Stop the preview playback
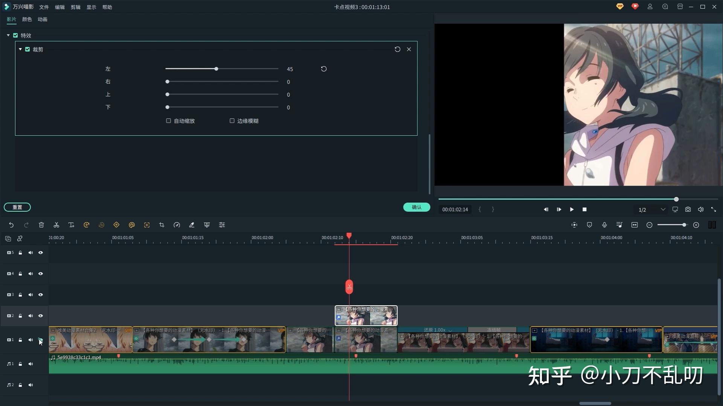 (x=584, y=209)
